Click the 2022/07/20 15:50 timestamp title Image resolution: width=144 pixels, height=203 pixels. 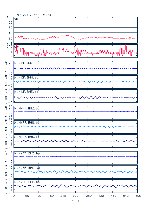coord(34,15)
